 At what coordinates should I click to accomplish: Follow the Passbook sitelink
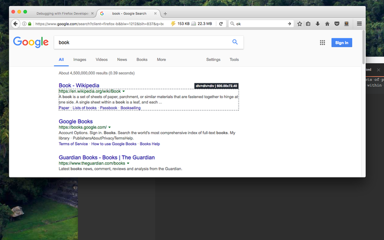pos(109,108)
